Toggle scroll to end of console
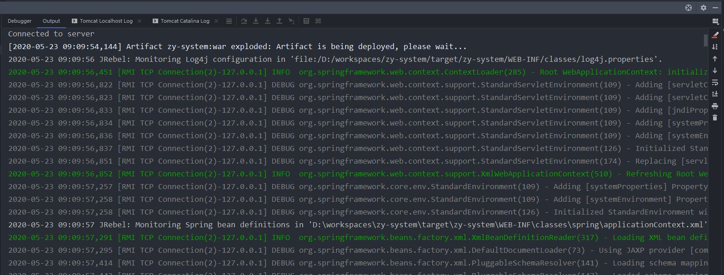The height and width of the screenshot is (275, 724). (715, 94)
